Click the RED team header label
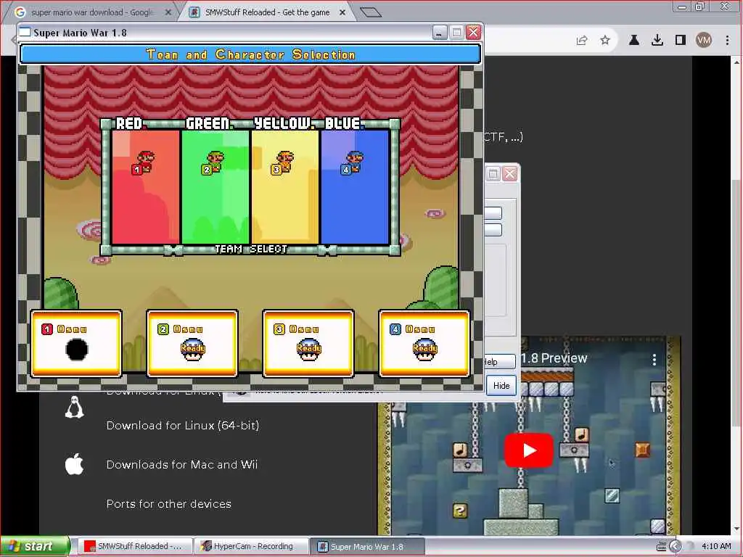Viewport: 743px width, 557px height. 129,123
